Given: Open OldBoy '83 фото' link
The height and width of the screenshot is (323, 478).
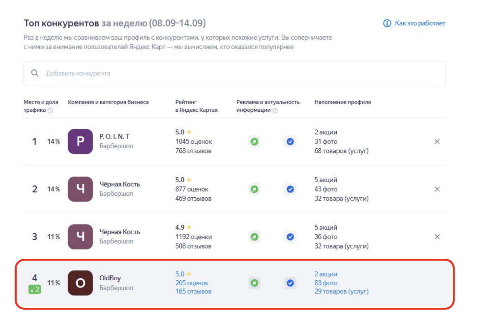Looking at the screenshot, I should tap(326, 283).
